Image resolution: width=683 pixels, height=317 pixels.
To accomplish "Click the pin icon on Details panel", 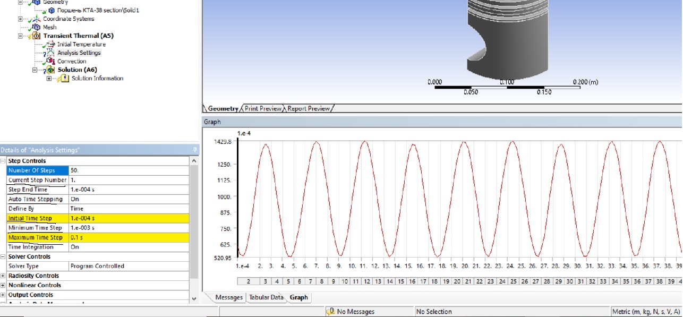I will tap(195, 150).
